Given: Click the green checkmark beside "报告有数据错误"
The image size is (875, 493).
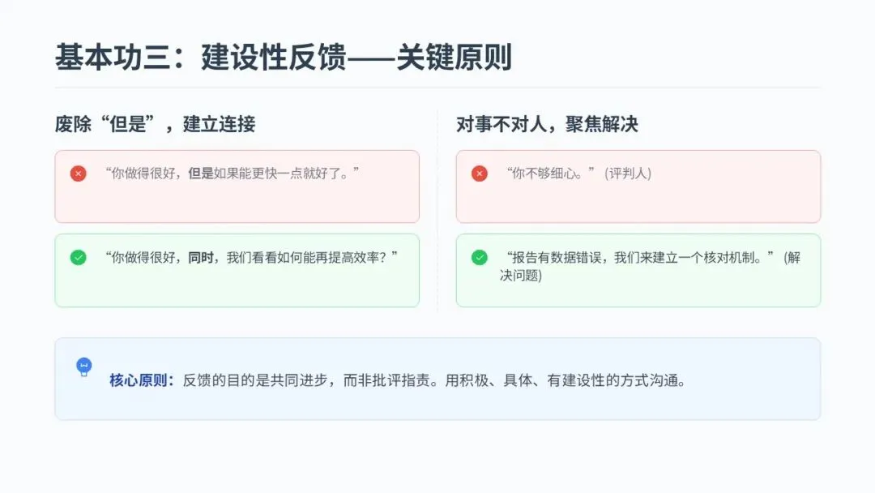Looking at the screenshot, I should pos(480,257).
